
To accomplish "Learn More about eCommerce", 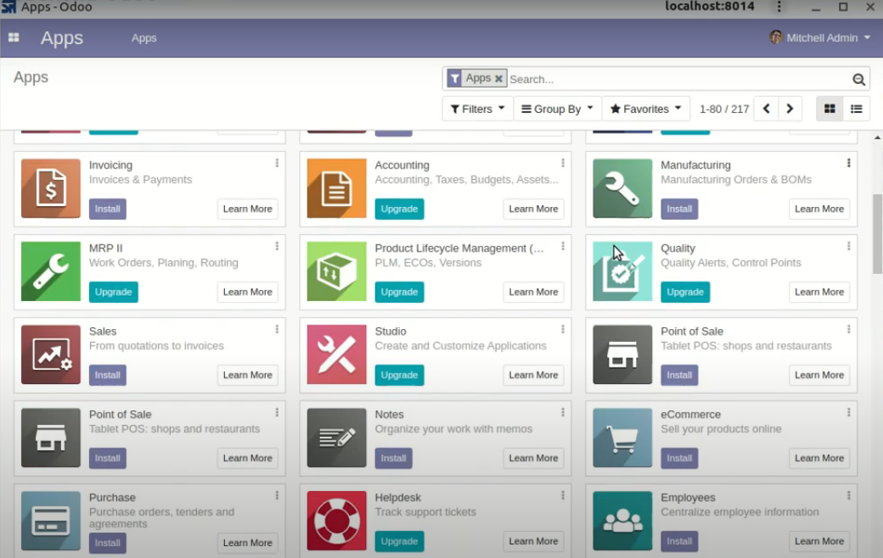I will (x=819, y=458).
